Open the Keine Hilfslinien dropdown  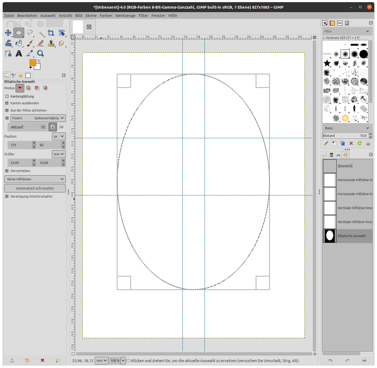pos(35,179)
